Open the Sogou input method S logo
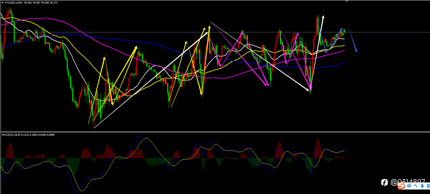 point(401,185)
